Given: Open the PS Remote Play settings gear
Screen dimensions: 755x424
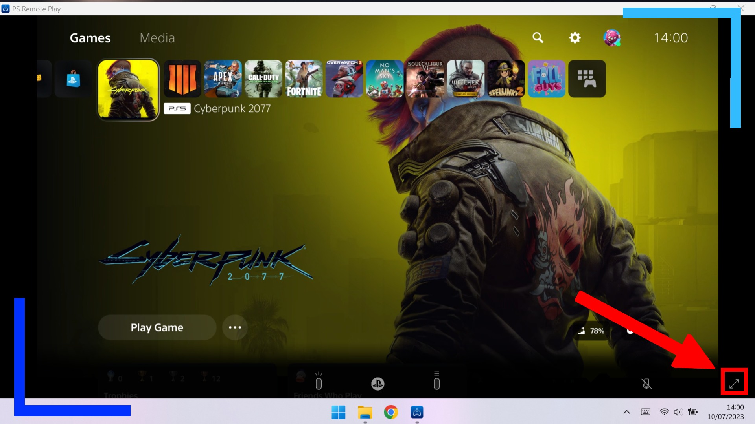Looking at the screenshot, I should click(x=575, y=38).
